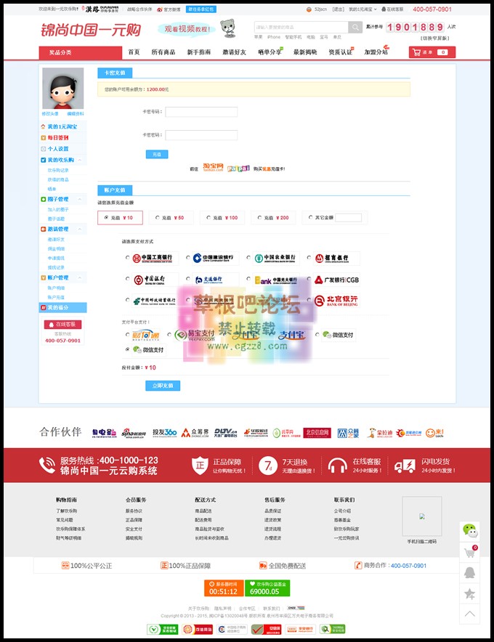Collapse the 邀请管理 sidebar section

[x=80, y=229]
